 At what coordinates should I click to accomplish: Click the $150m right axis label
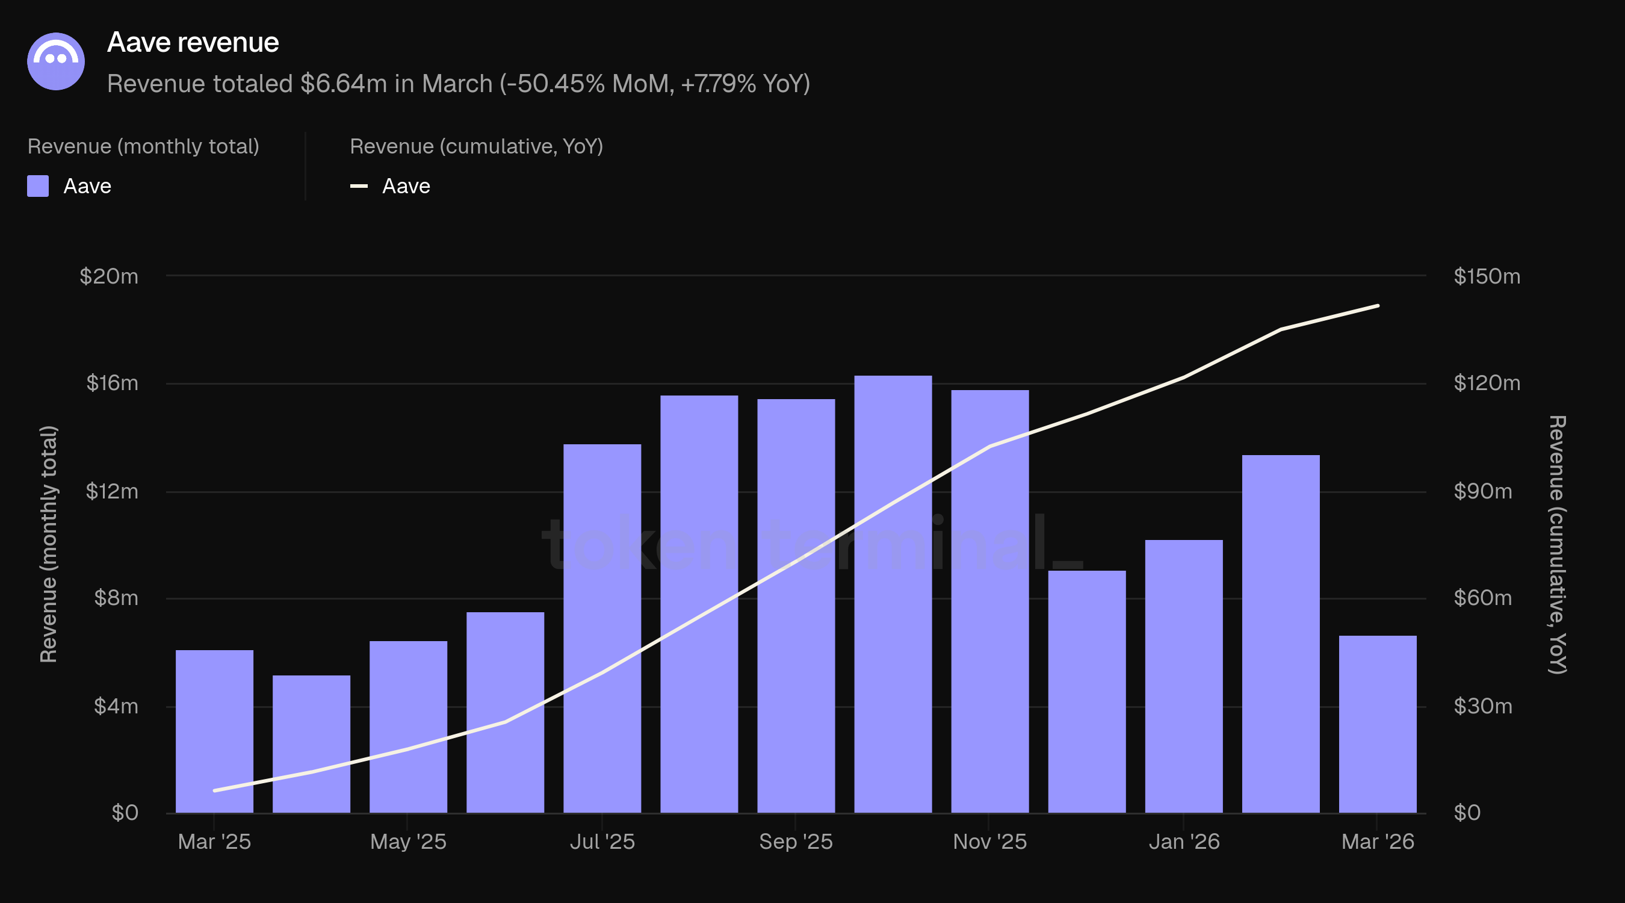point(1486,276)
